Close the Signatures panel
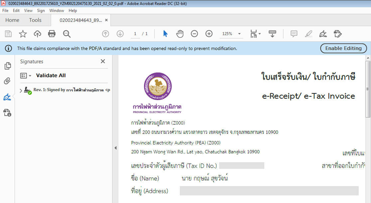This screenshot has width=371, height=203. click(x=103, y=61)
